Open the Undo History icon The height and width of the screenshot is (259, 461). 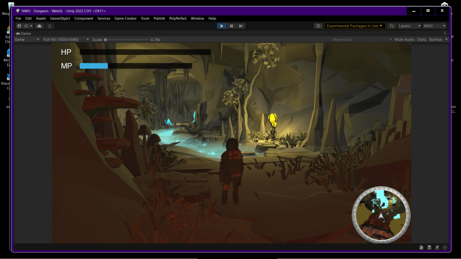click(x=318, y=26)
